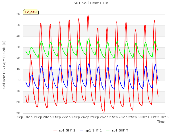The width and height of the screenshot is (182, 136).
Task: Toggle the spl_SHF_1 legend label
Action: 94,131
